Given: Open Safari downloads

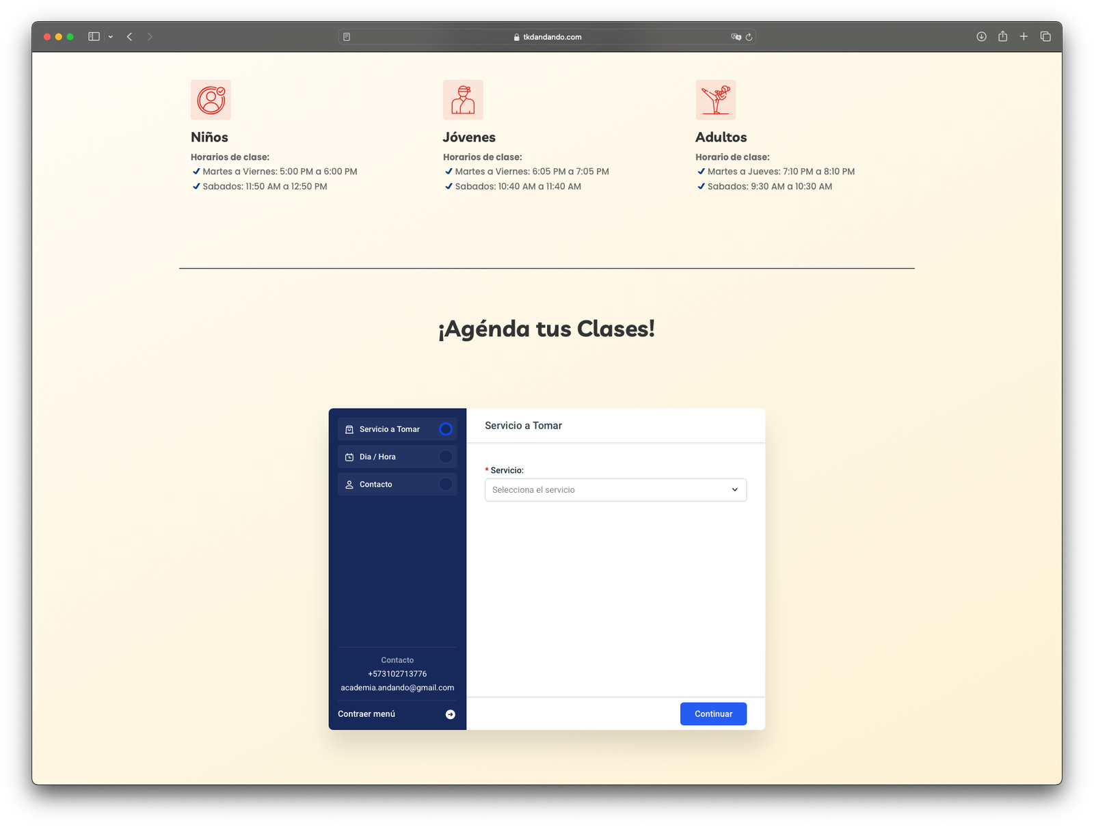Looking at the screenshot, I should pos(981,37).
